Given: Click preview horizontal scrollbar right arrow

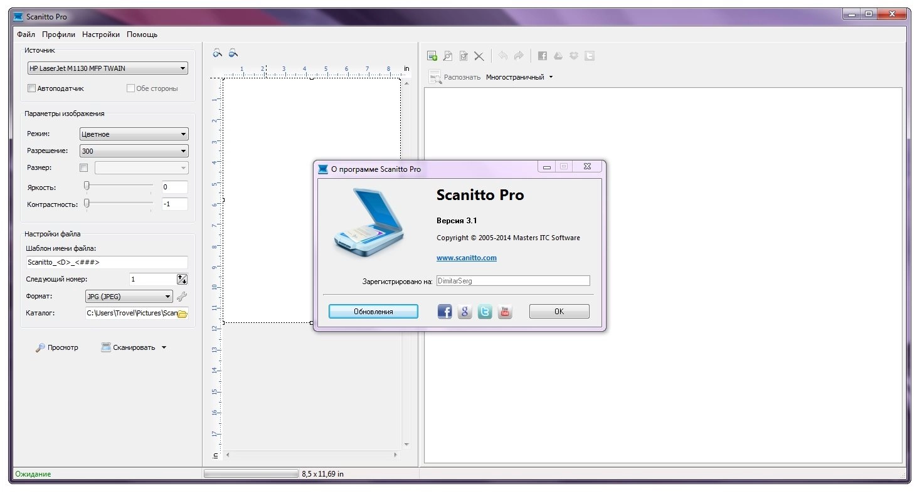Looking at the screenshot, I should pyautogui.click(x=395, y=455).
